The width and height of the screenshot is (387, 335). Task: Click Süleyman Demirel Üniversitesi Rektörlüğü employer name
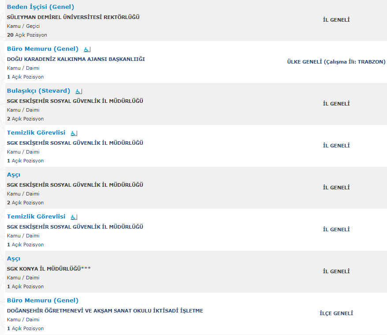pyautogui.click(x=73, y=17)
